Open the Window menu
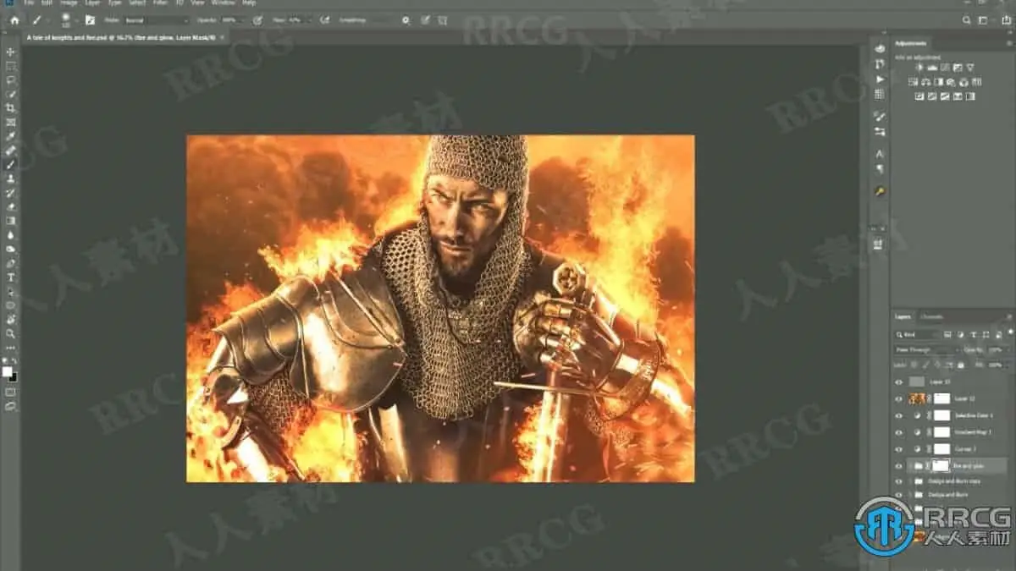This screenshot has height=571, width=1016. 224,3
